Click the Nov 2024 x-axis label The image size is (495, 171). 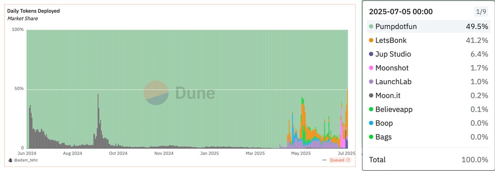pos(164,153)
